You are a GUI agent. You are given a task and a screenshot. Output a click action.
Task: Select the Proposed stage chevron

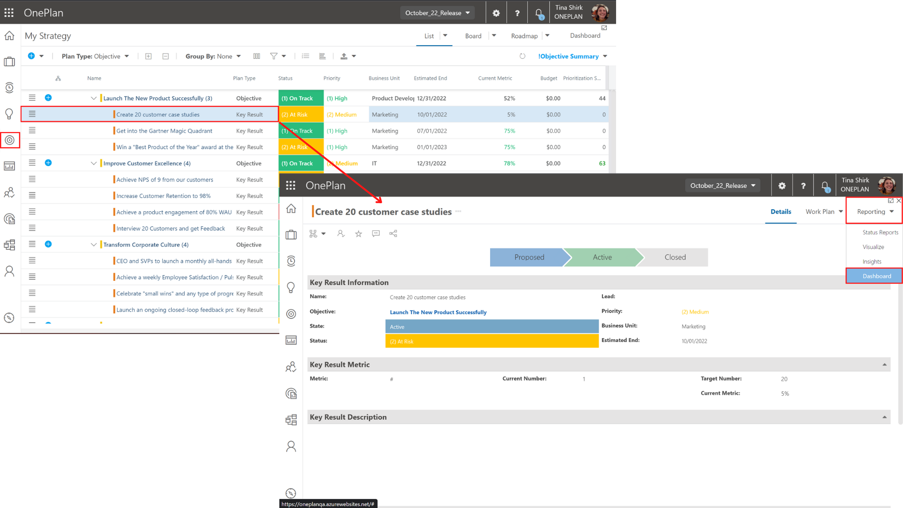click(x=529, y=257)
